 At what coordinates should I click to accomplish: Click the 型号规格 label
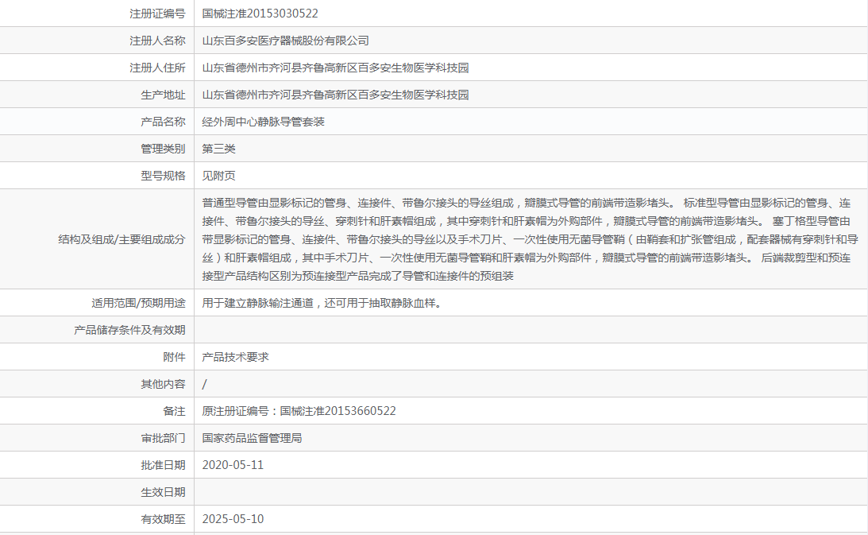pyautogui.click(x=163, y=176)
